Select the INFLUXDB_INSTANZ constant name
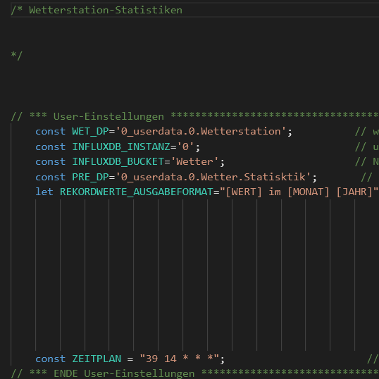This screenshot has width=379, height=379. (121, 147)
